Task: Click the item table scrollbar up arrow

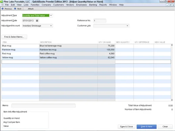Action: click(172, 45)
